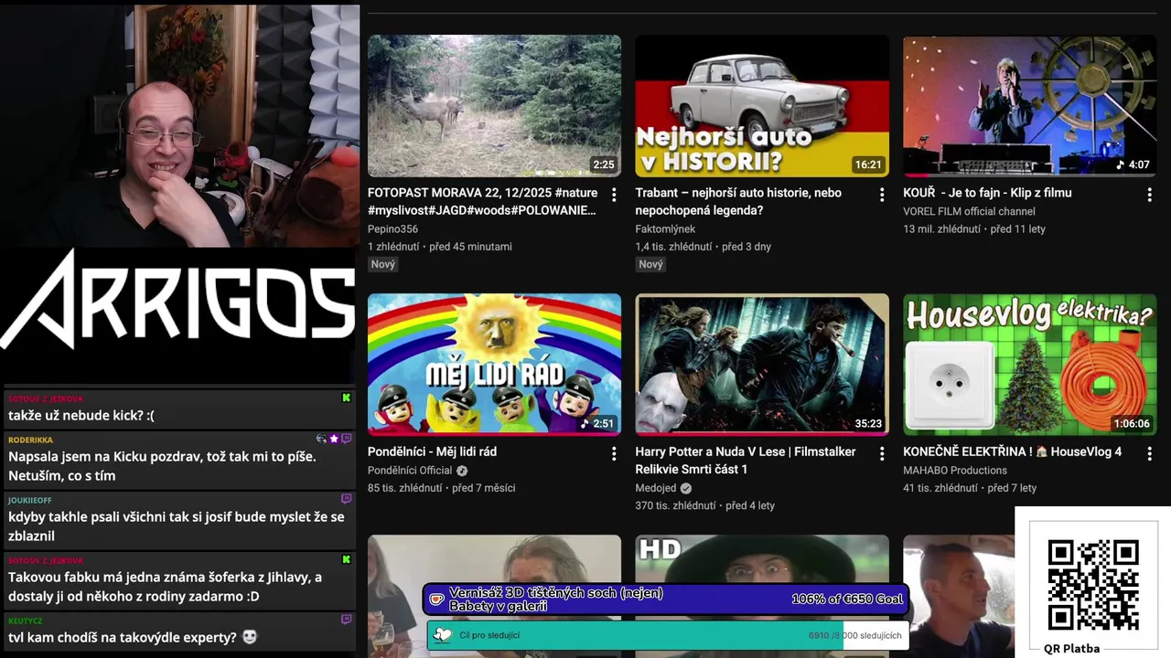Open the Faktomlýnek channel
Image resolution: width=1171 pixels, height=658 pixels.
tap(665, 229)
